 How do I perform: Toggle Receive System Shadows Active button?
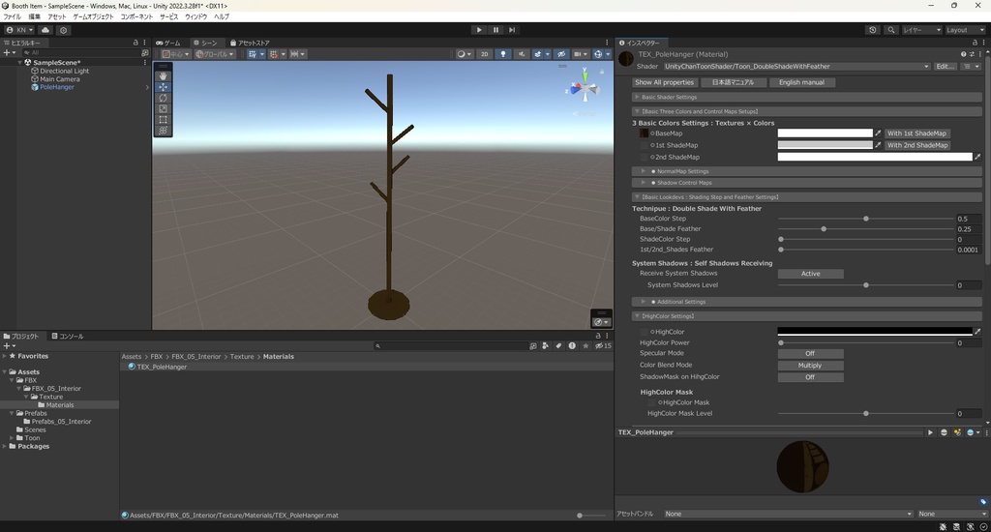tap(810, 274)
